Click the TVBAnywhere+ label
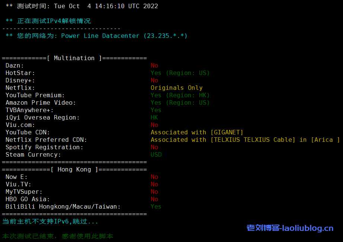The height and width of the screenshot is (242, 343). [x=29, y=110]
